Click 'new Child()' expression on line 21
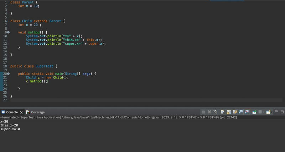285x152 pixels. click(57, 77)
